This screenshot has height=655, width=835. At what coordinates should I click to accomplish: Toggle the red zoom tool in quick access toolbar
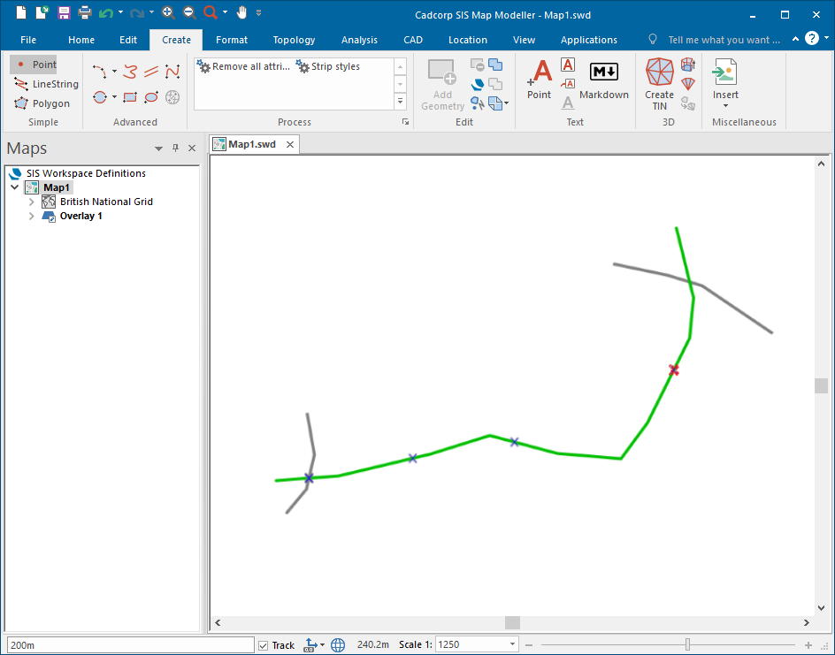tap(211, 13)
